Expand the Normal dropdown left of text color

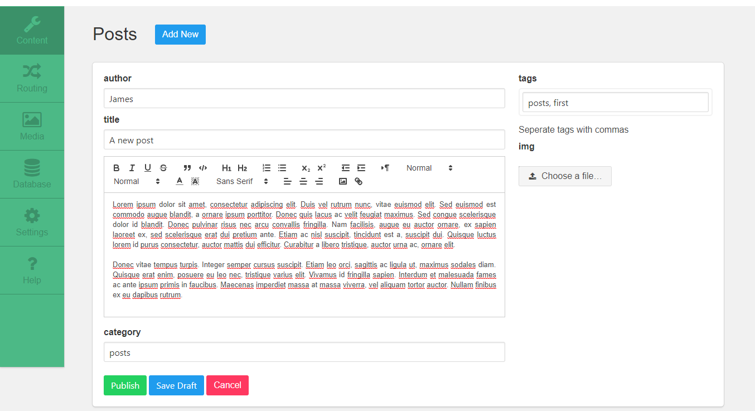click(x=137, y=181)
